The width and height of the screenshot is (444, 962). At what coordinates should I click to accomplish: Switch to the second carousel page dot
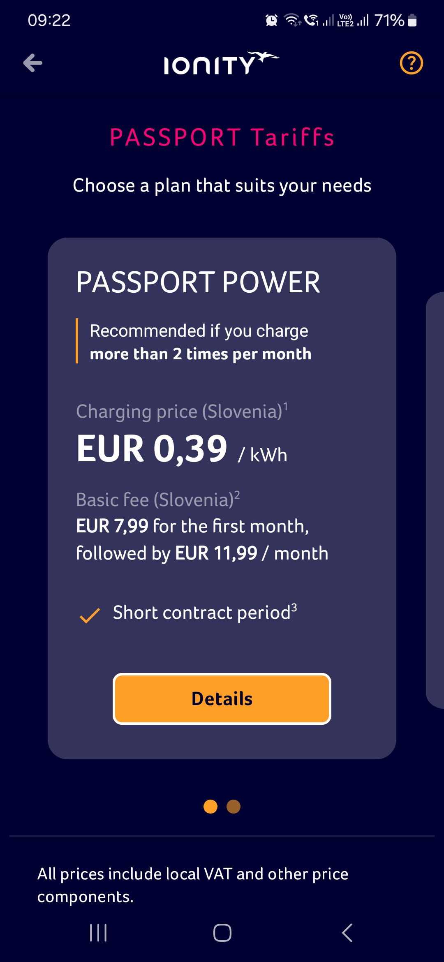click(234, 807)
